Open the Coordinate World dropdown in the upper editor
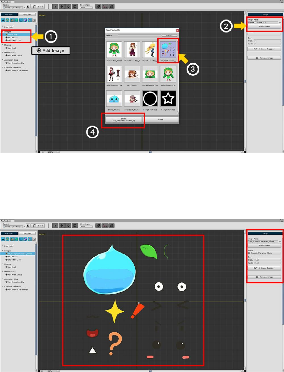Image resolution: width=284 pixels, height=372 pixels. click(x=87, y=8)
